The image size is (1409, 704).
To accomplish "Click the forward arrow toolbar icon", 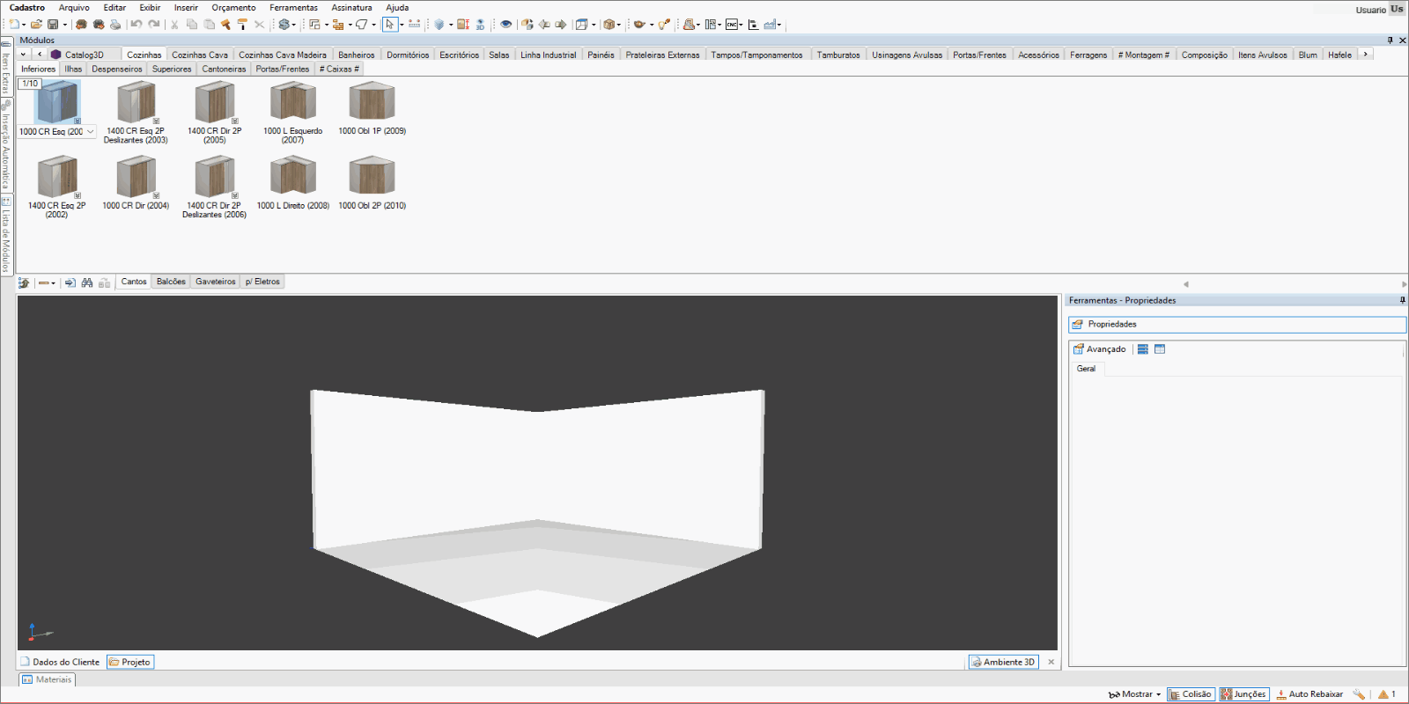I will click(x=560, y=25).
